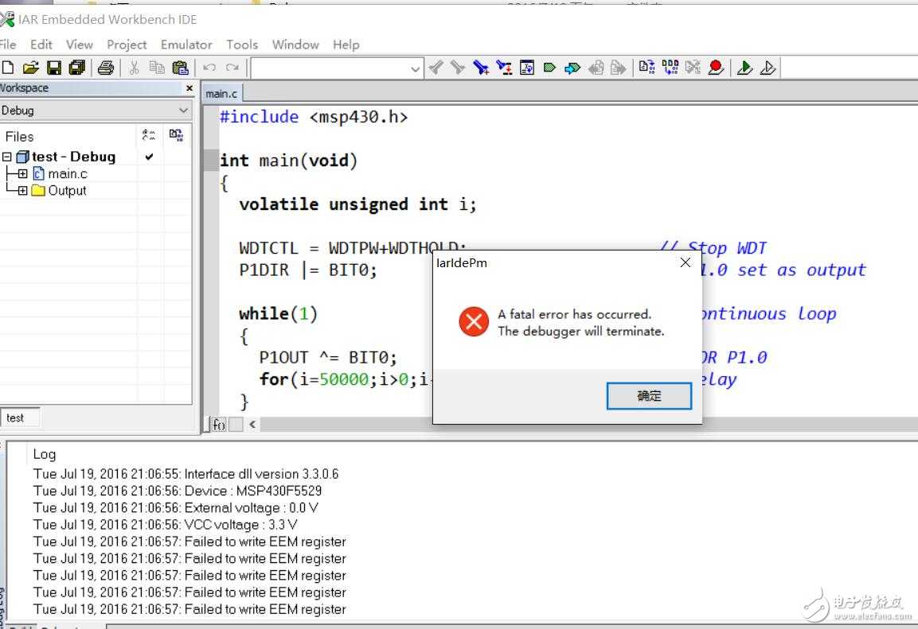Screen dimensions: 918x629
Task: Open the View menu
Action: point(79,45)
